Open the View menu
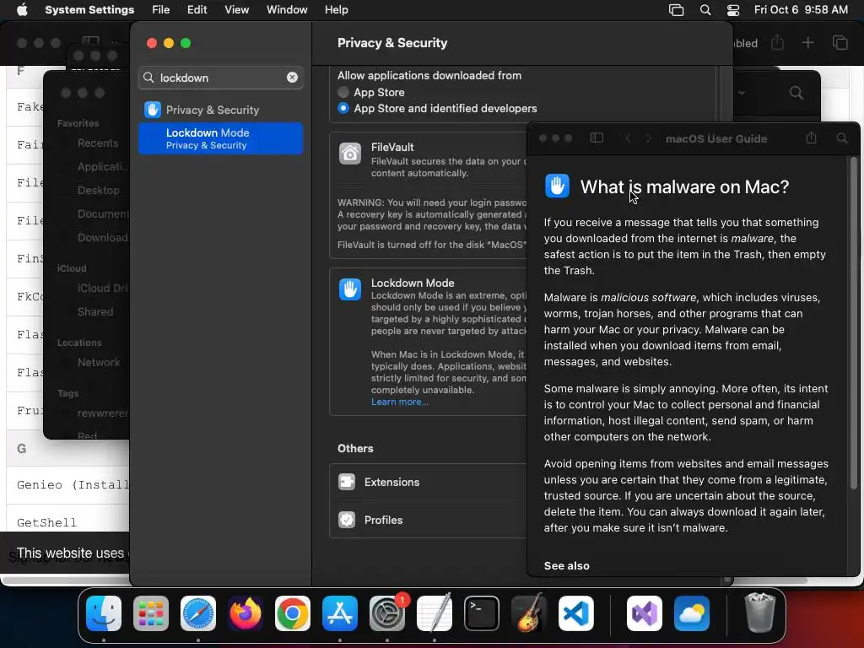864x648 pixels. tap(237, 10)
